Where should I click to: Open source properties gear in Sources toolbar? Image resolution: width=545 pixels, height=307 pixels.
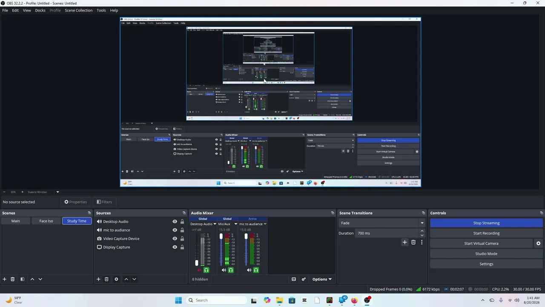[x=116, y=279]
